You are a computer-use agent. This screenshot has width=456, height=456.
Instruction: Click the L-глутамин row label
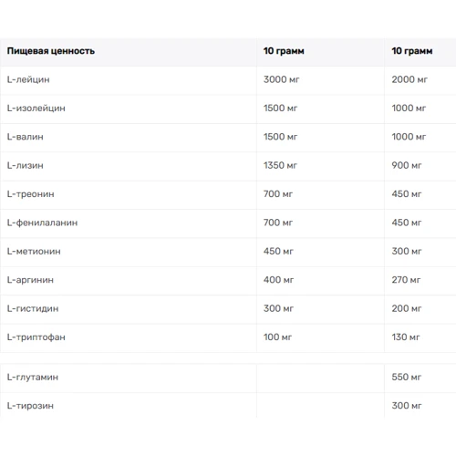(33, 378)
